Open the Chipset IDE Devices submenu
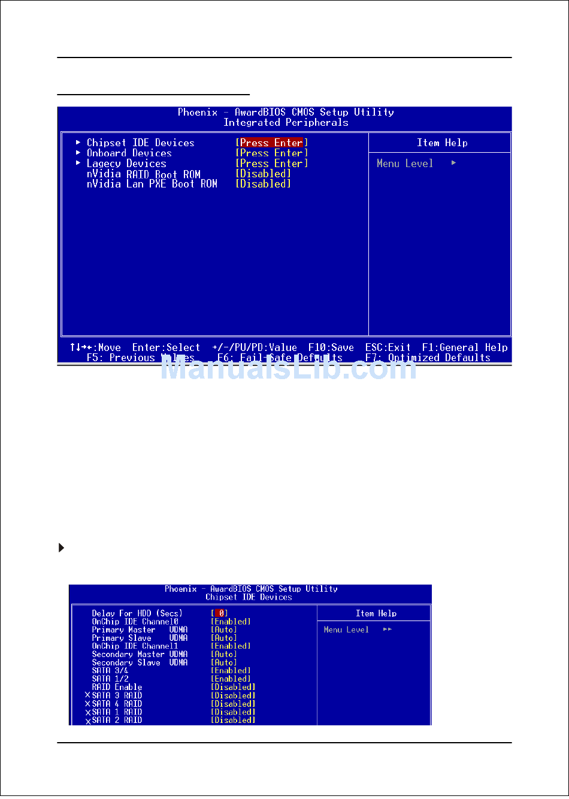This screenshot has width=569, height=799. tap(141, 143)
